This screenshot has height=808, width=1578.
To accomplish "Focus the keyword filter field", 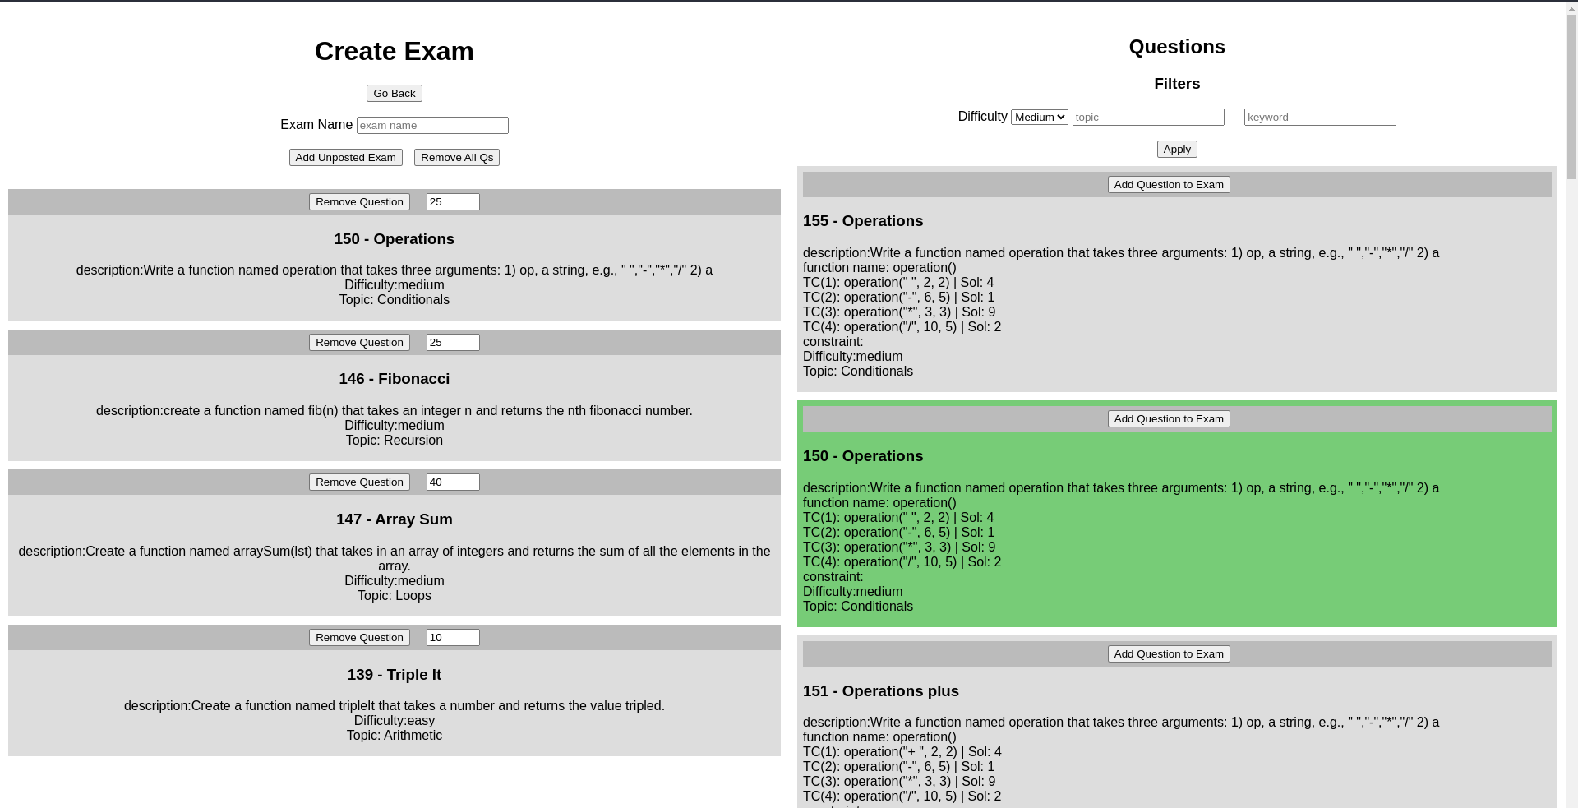I will coord(1319,118).
